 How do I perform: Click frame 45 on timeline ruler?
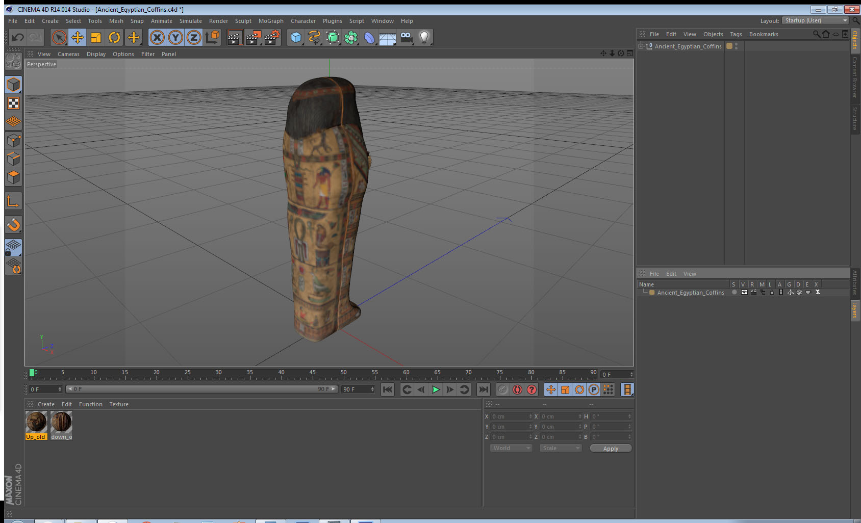(x=312, y=374)
